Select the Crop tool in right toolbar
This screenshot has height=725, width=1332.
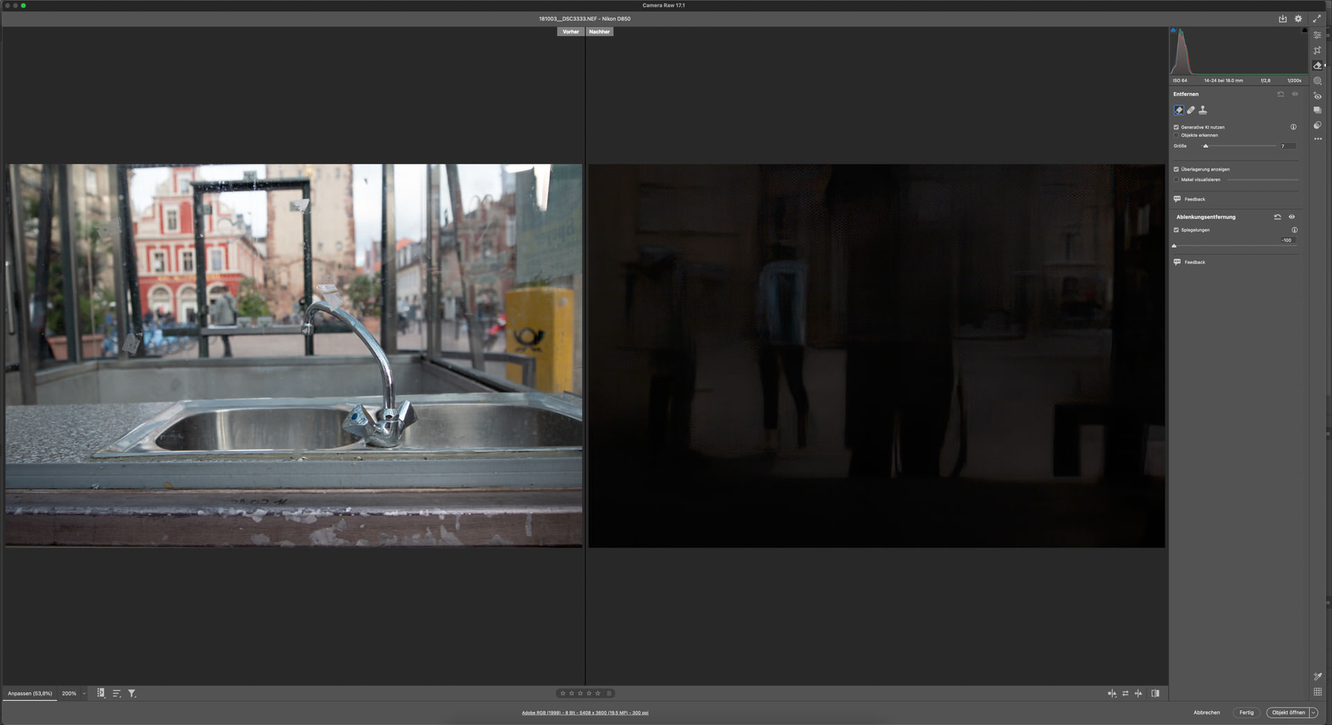click(1317, 50)
